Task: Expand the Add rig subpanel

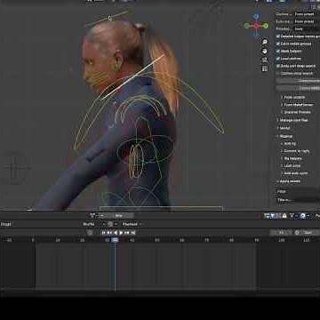Action: (288, 143)
